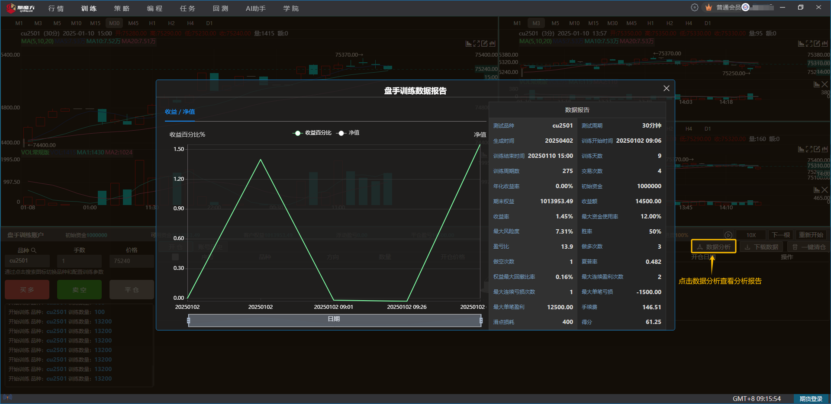831x404 pixels.
Task: Open the 回测 top menu
Action: pyautogui.click(x=220, y=8)
